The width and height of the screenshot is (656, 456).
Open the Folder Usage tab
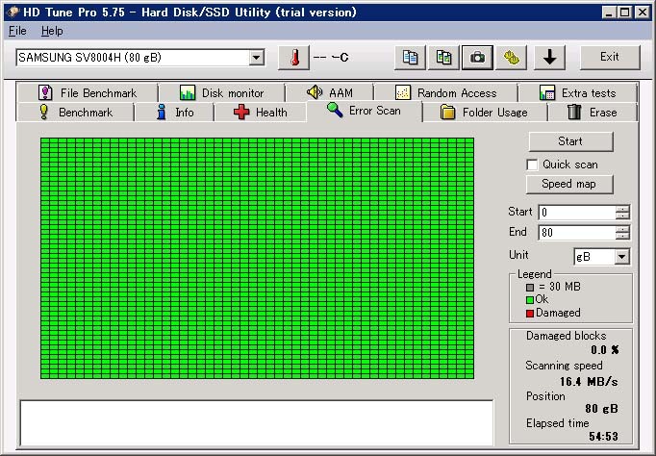click(x=485, y=113)
